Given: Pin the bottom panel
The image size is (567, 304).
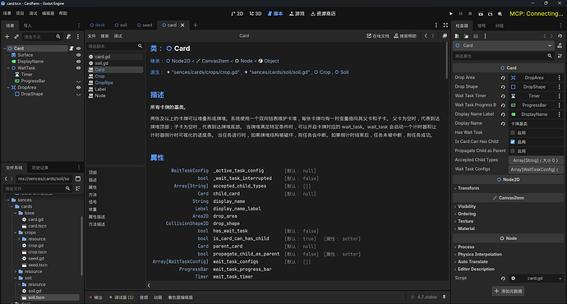Looking at the screenshot, I should (444, 297).
